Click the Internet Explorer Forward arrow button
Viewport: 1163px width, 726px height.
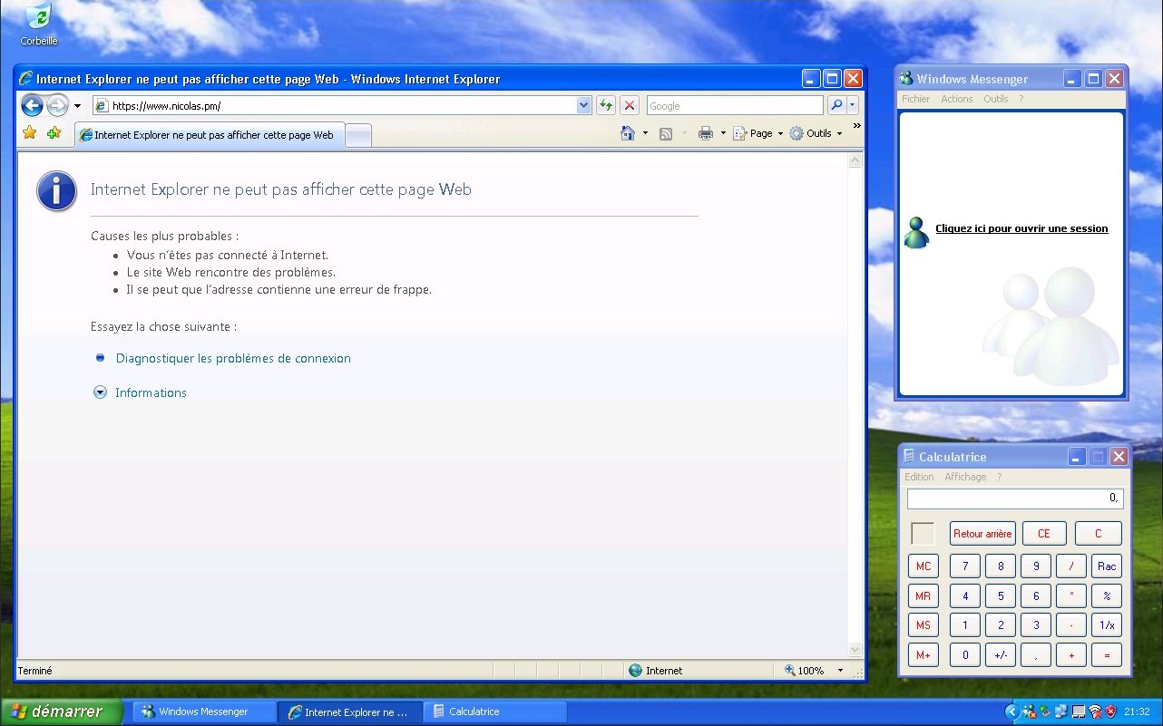click(57, 105)
